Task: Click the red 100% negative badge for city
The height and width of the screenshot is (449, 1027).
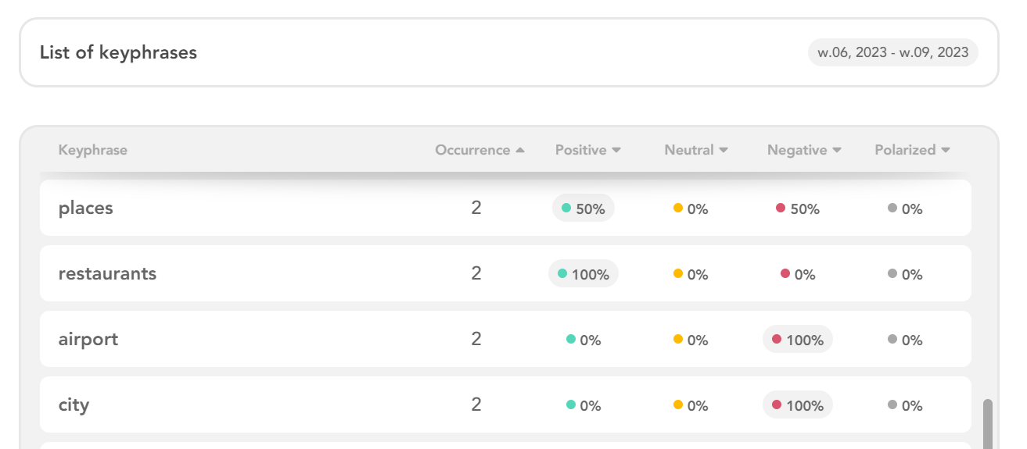Action: tap(798, 405)
